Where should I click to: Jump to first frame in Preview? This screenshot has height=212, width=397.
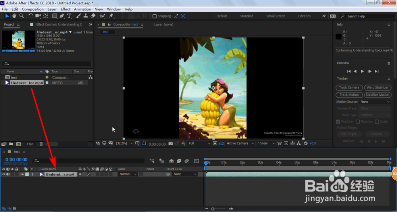click(349, 71)
